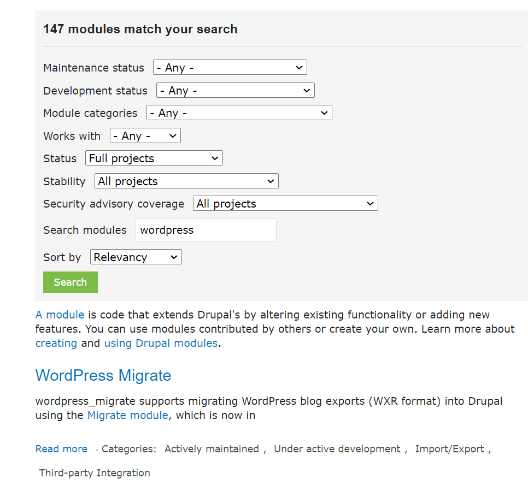Click the Maintenance status label
This screenshot has width=528, height=484.
pos(93,68)
